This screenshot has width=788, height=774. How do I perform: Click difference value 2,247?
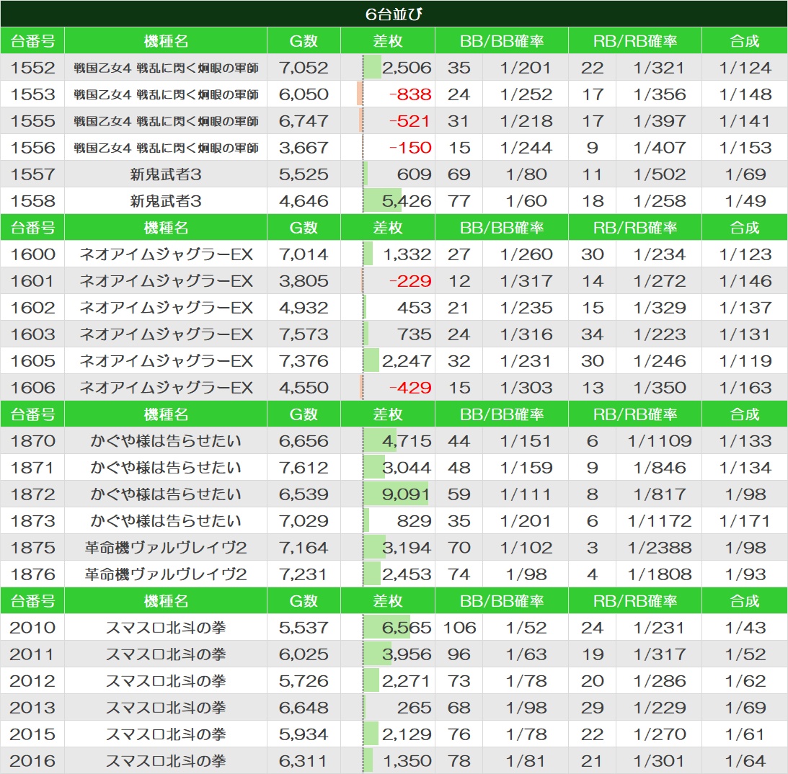coord(406,360)
